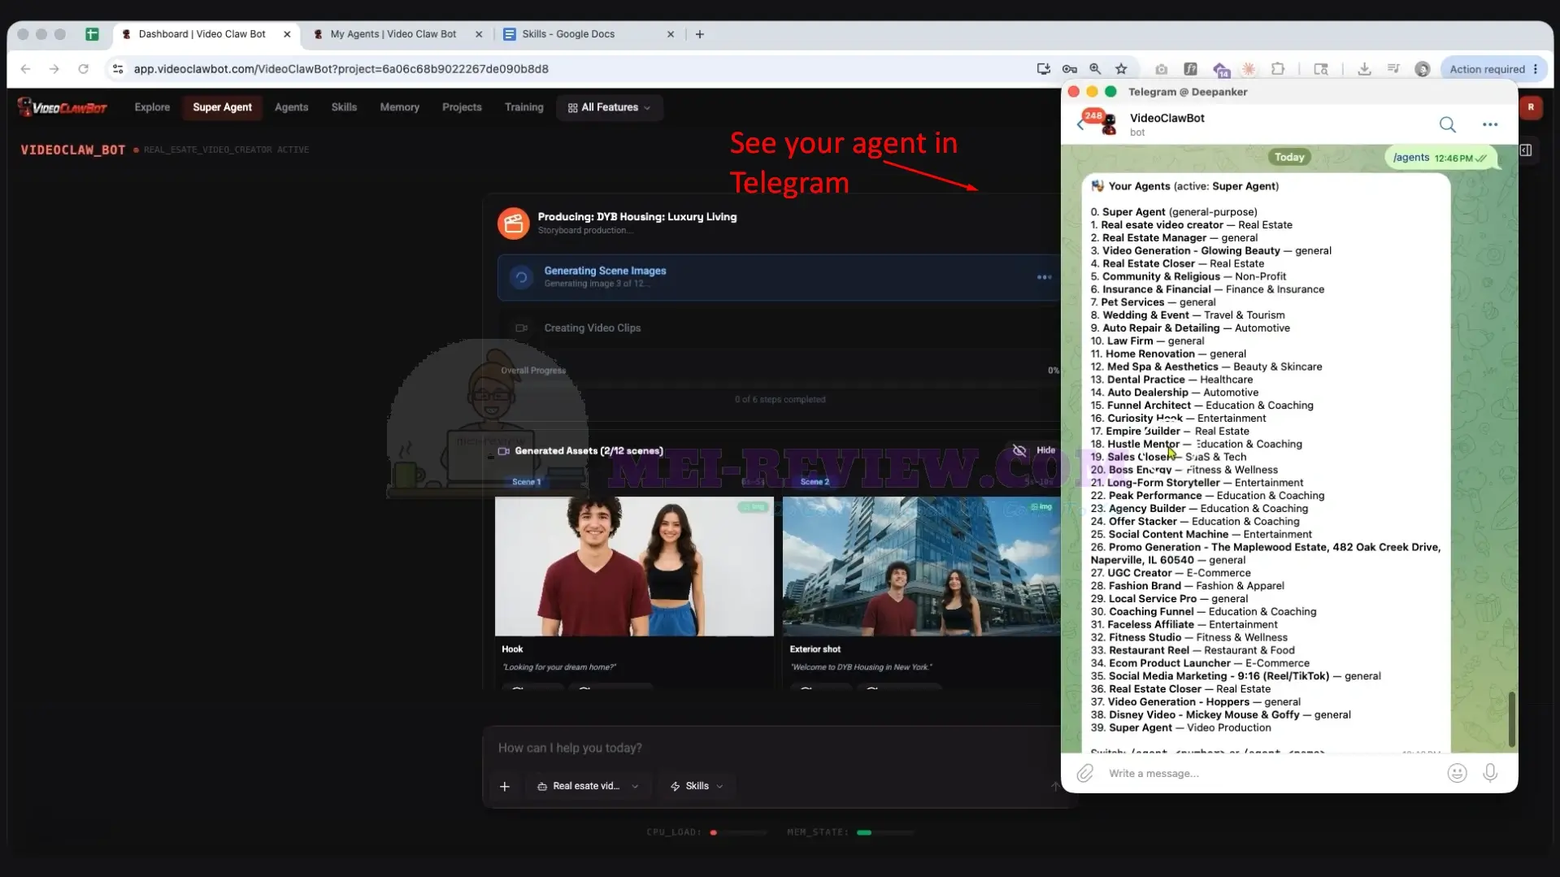The width and height of the screenshot is (1560, 877).
Task: Open browser extensions puzzle icon
Action: 1278,69
